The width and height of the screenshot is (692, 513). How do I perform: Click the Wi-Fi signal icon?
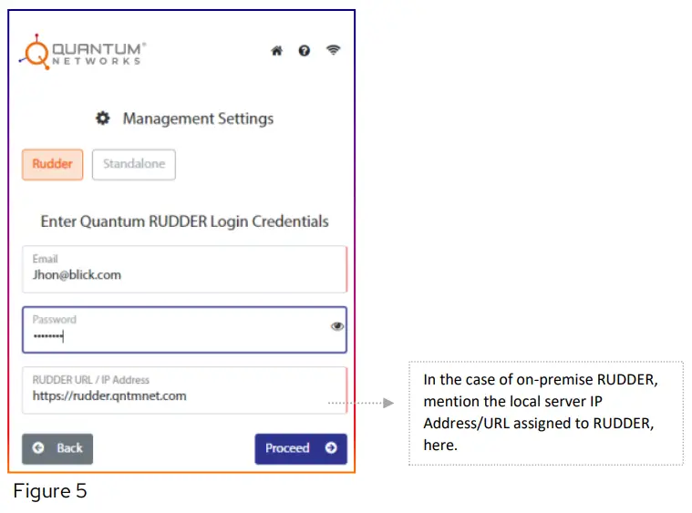(333, 50)
